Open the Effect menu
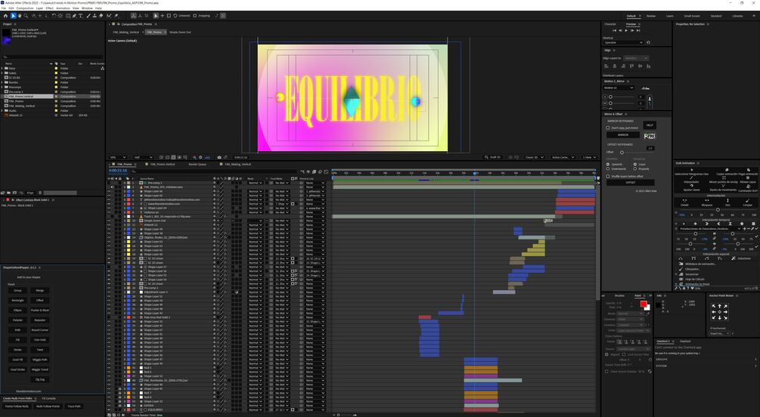The height and width of the screenshot is (417, 760). (49, 8)
